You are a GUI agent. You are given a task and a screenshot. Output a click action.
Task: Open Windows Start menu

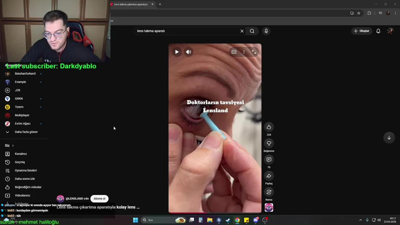(135, 220)
